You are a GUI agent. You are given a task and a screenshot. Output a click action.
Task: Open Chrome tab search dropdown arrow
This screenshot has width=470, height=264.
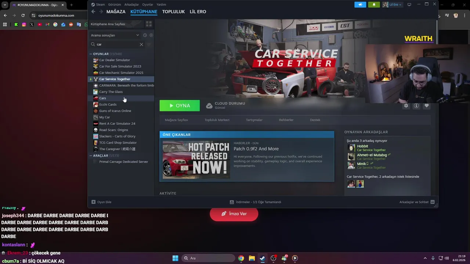[x=5, y=5]
